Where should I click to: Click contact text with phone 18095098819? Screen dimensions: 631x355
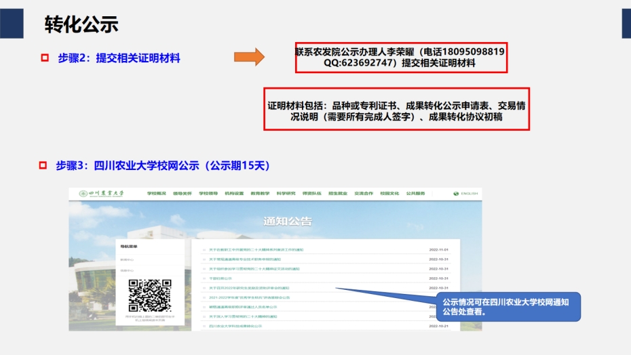click(x=400, y=58)
